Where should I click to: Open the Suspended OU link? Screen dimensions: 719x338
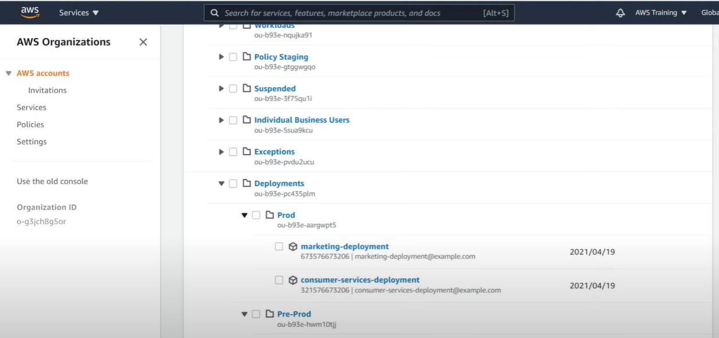(275, 88)
